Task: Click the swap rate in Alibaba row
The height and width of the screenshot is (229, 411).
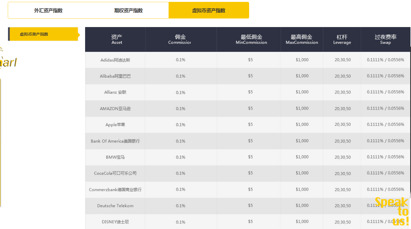Action: pyautogui.click(x=385, y=76)
